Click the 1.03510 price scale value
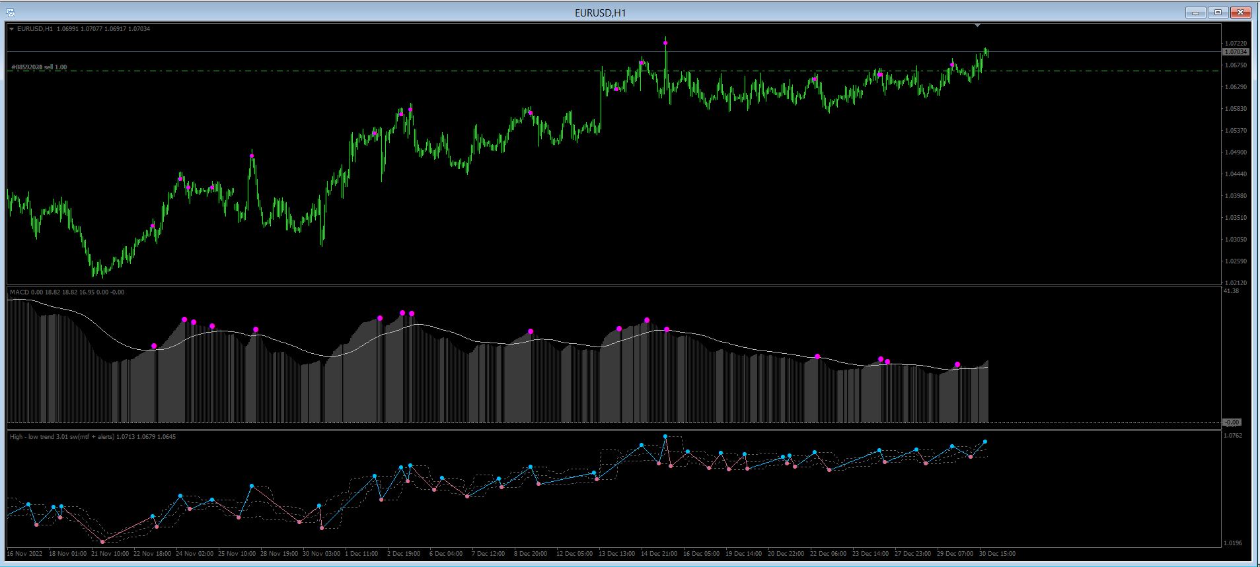The height and width of the screenshot is (567, 1260). pyautogui.click(x=1236, y=218)
